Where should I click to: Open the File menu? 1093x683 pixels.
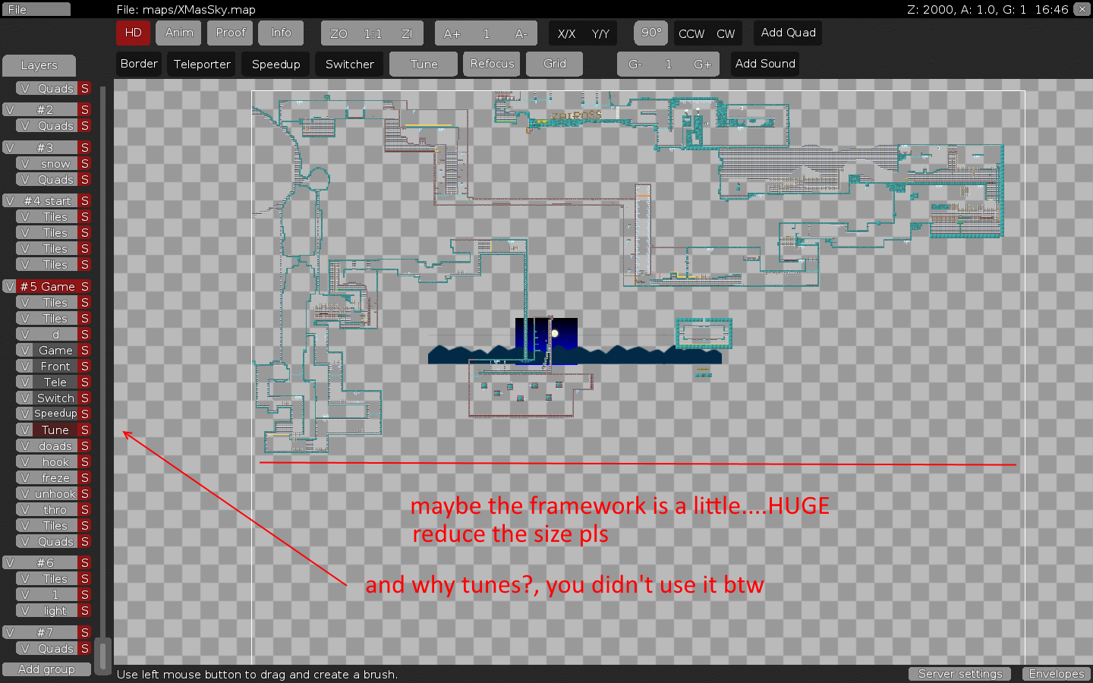(35, 9)
